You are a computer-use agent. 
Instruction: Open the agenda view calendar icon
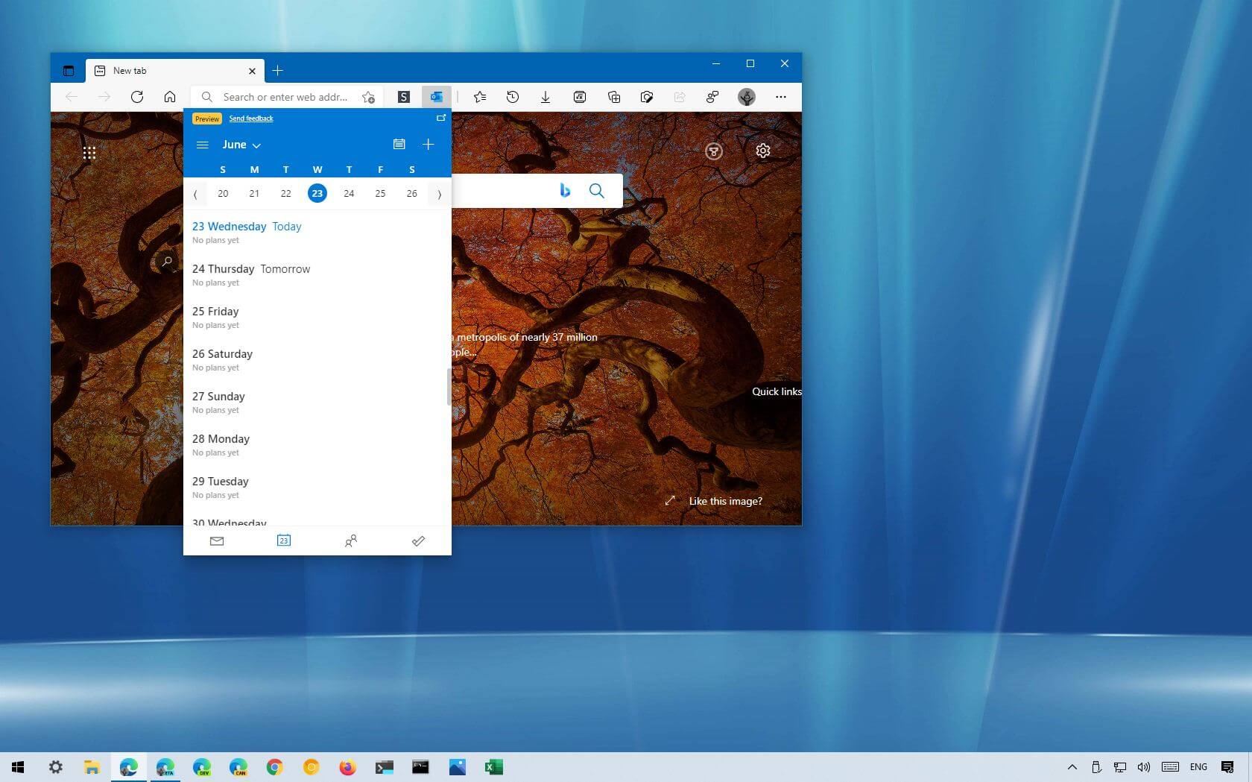coord(399,144)
